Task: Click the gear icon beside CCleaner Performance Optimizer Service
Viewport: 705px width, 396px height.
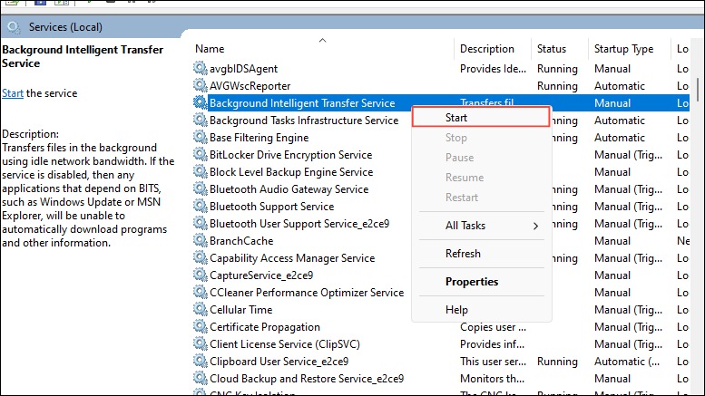Action: 201,292
